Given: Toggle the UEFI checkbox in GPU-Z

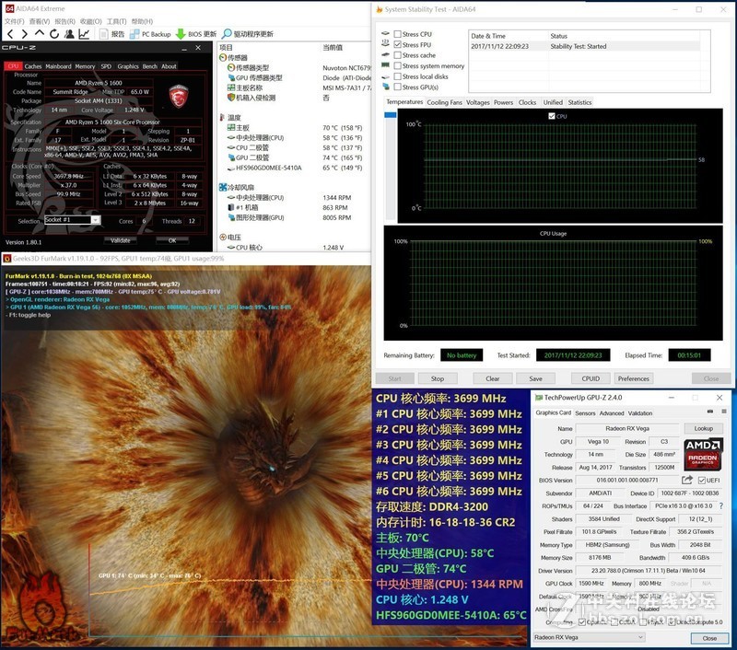Looking at the screenshot, I should [x=702, y=481].
